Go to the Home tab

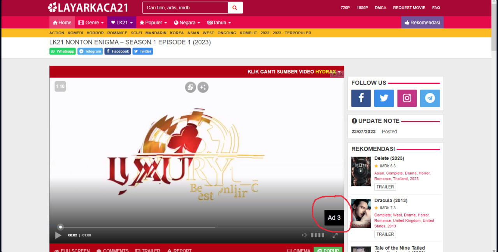62,23
